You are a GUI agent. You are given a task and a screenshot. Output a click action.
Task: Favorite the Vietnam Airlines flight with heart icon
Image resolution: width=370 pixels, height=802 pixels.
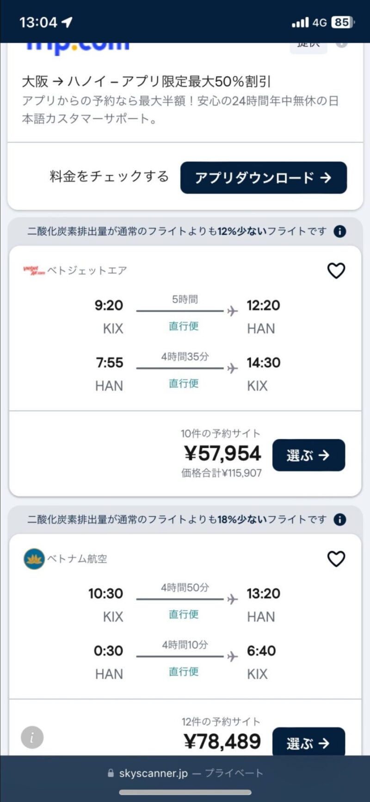point(336,559)
